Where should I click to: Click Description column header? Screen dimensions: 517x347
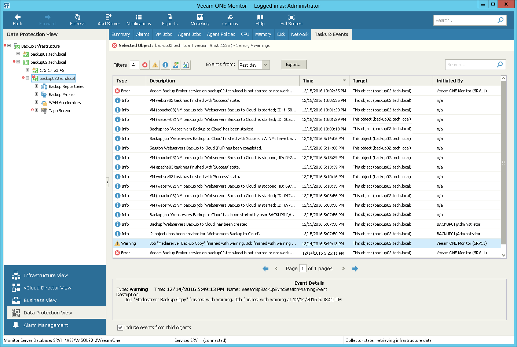223,81
